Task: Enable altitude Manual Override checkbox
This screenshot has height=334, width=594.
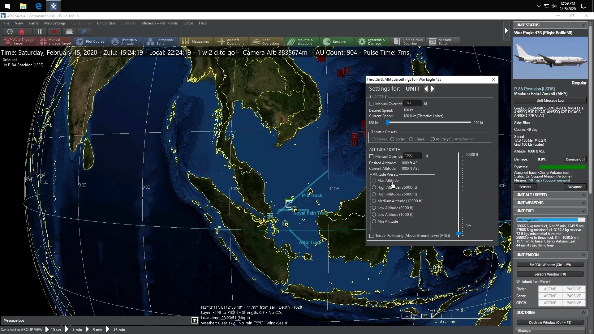Action: tap(372, 156)
